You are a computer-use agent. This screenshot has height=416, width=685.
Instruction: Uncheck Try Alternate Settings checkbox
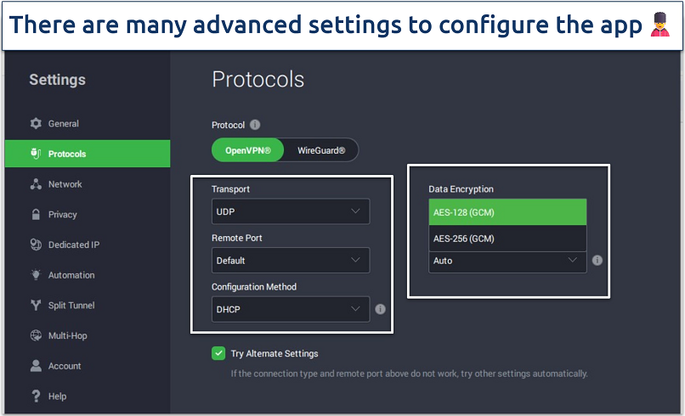click(218, 353)
